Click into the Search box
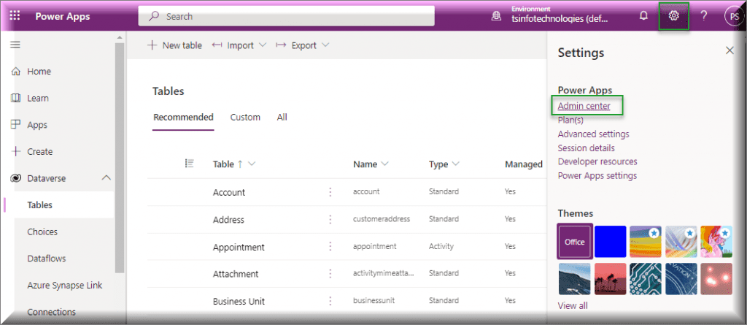Image resolution: width=747 pixels, height=325 pixels. (286, 16)
